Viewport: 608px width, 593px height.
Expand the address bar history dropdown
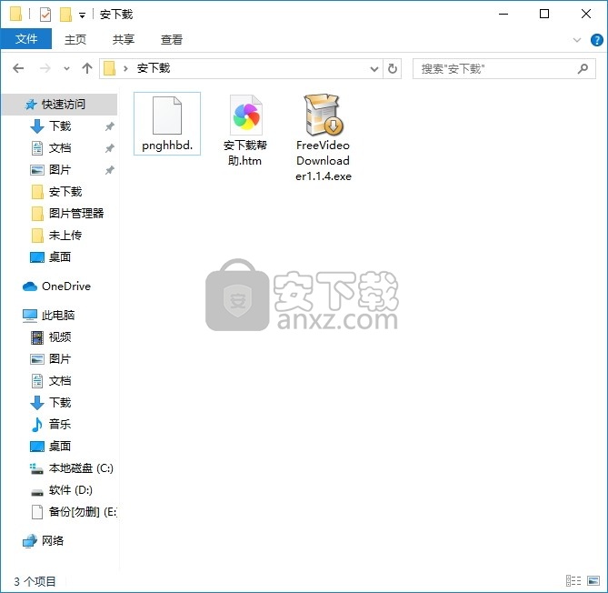pyautogui.click(x=374, y=69)
